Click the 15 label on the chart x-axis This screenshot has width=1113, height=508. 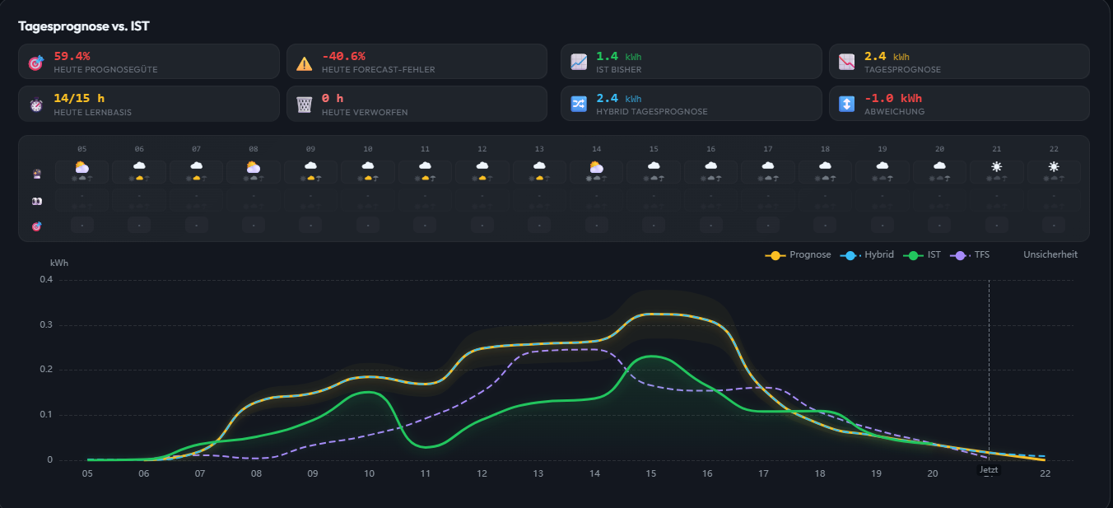(651, 474)
